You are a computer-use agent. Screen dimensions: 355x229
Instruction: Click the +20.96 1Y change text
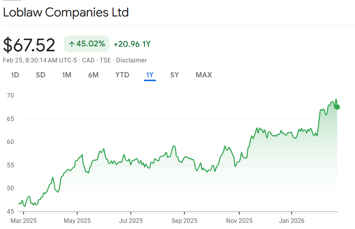(132, 44)
